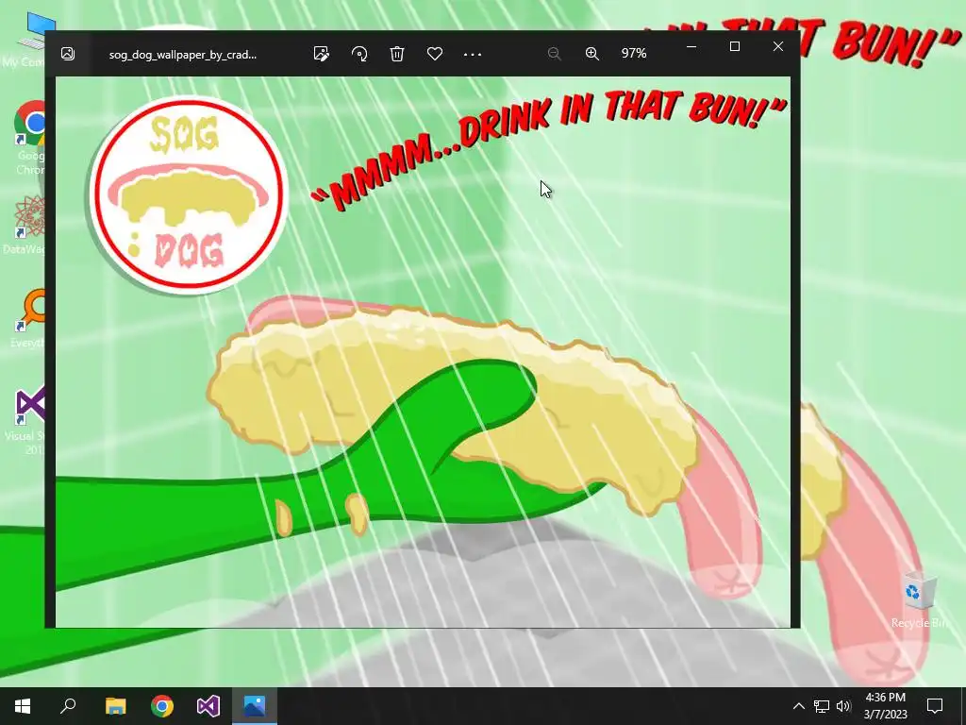966x725 pixels.
Task: Open File Explorer from the taskbar
Action: pos(115,706)
